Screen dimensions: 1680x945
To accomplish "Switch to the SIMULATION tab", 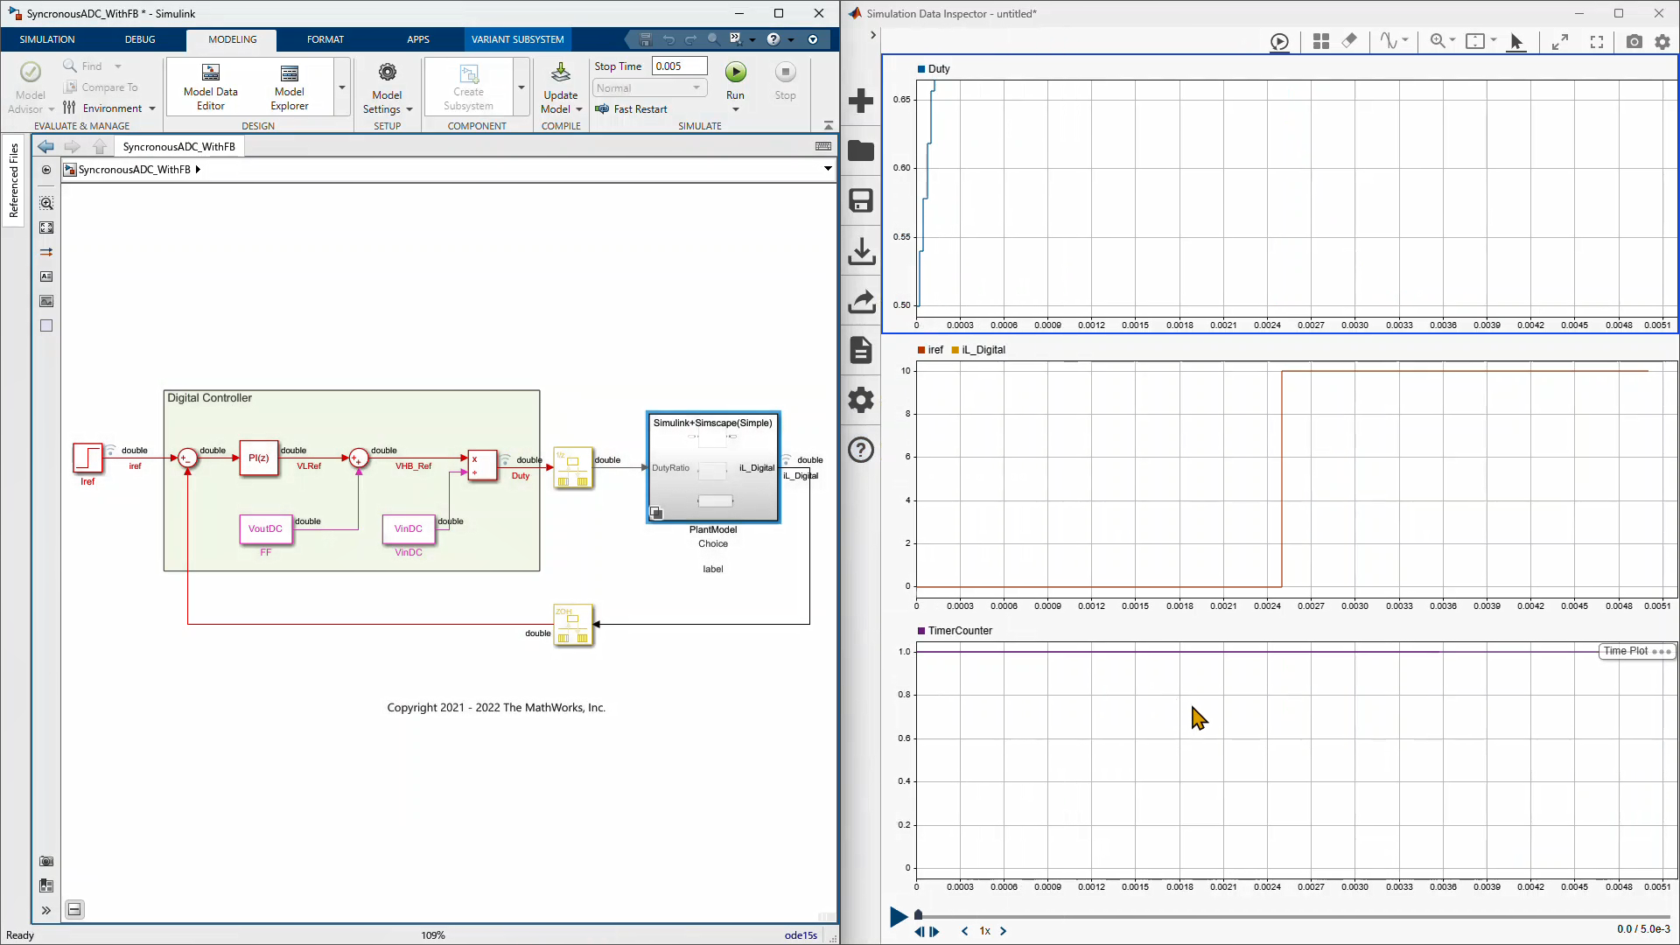I will point(47,39).
